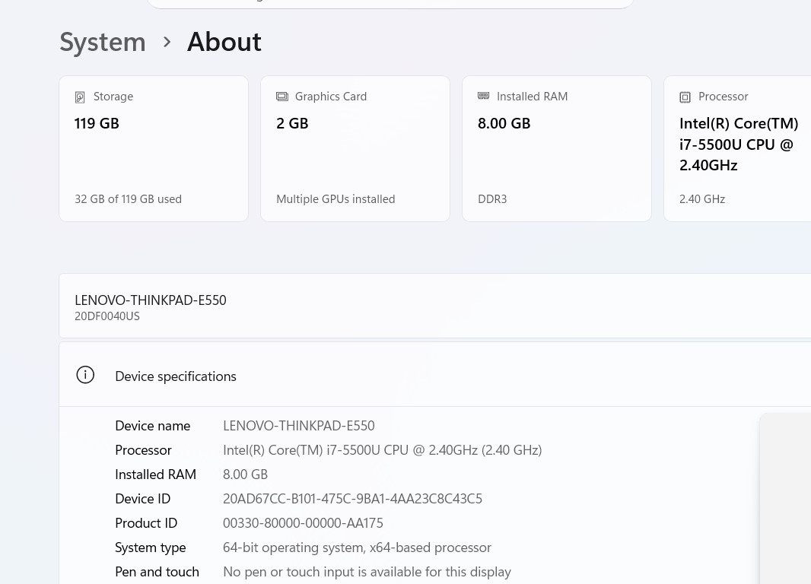811x584 pixels.
Task: Click the 'Processor' row label in specifications
Action: click(x=143, y=450)
